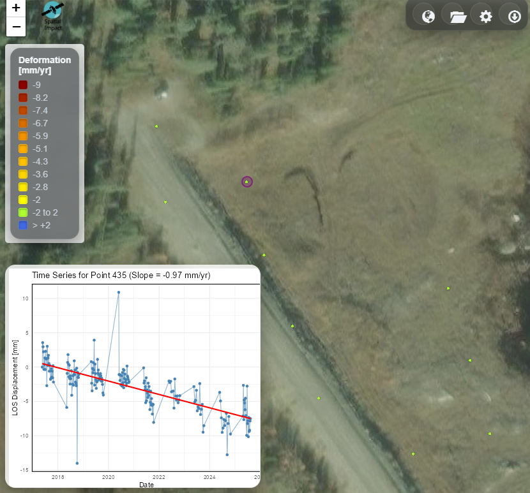Click the lowest data point near -14 mm
This screenshot has height=493, width=530.
point(77,463)
